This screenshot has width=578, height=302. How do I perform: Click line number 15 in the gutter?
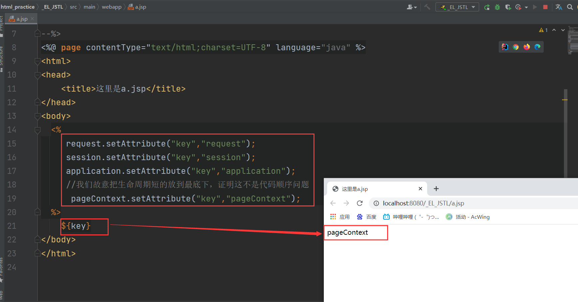pos(12,144)
